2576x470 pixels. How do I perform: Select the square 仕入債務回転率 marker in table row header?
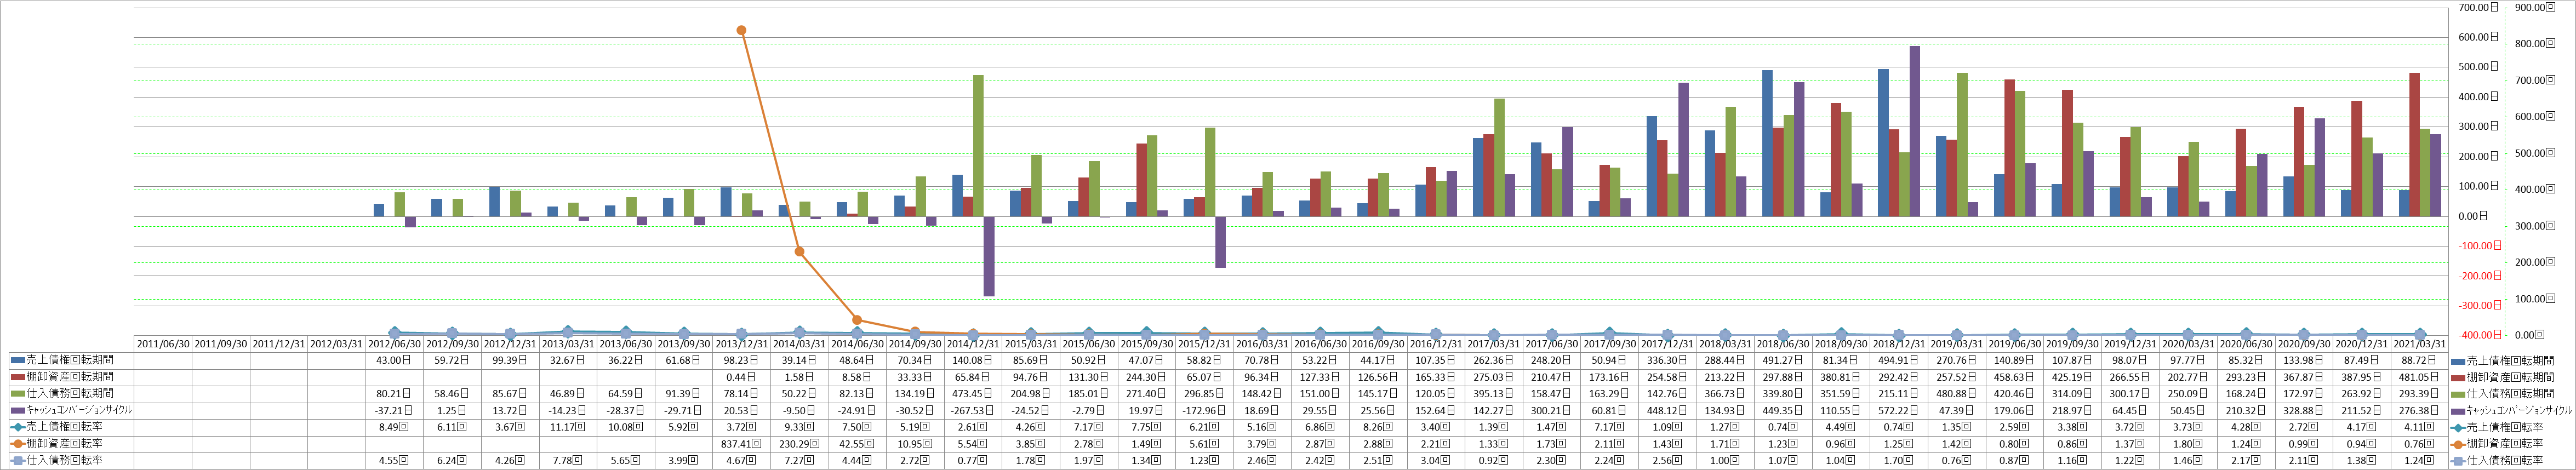[18, 461]
